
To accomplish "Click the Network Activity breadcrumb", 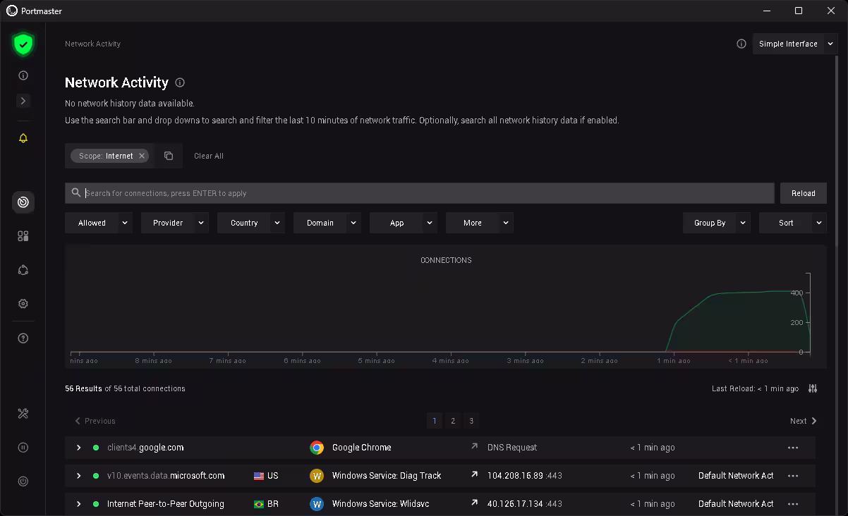I will pos(92,44).
